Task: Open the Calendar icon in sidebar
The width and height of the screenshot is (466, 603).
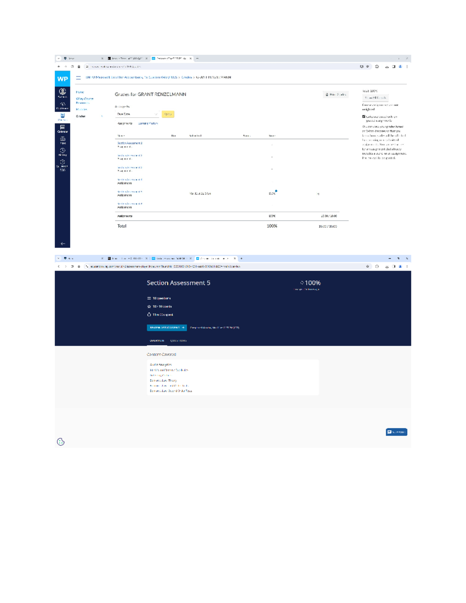Action: (62, 129)
